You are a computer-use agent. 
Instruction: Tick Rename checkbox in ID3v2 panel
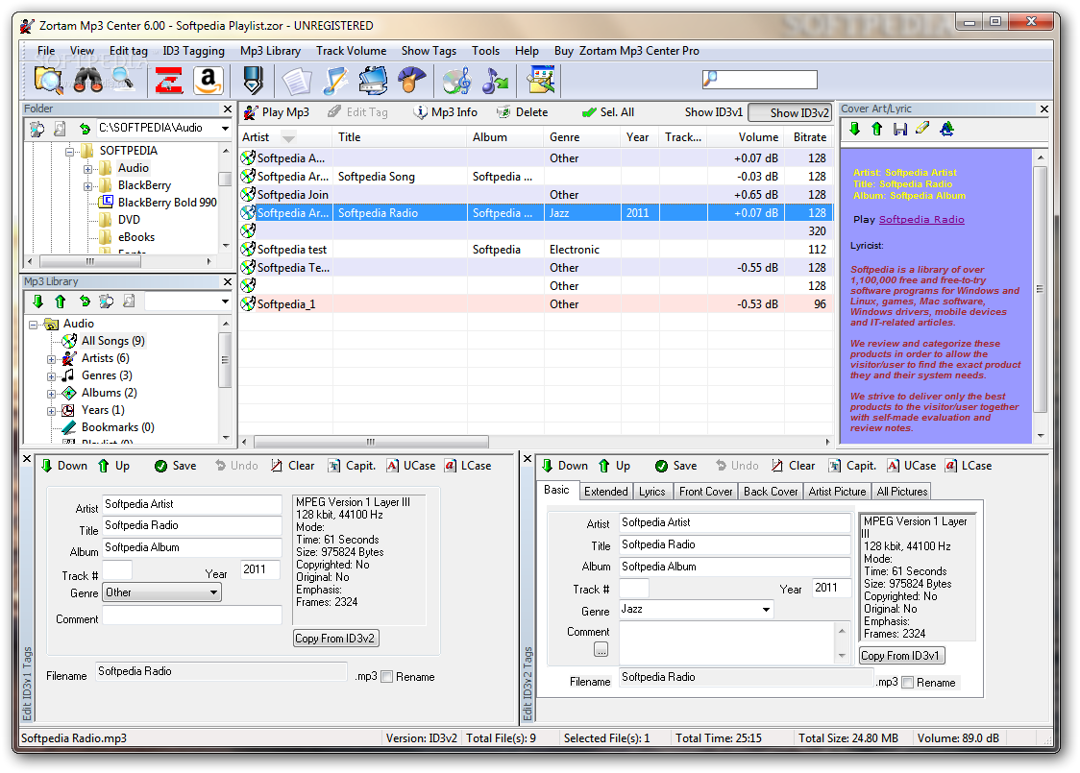[908, 682]
